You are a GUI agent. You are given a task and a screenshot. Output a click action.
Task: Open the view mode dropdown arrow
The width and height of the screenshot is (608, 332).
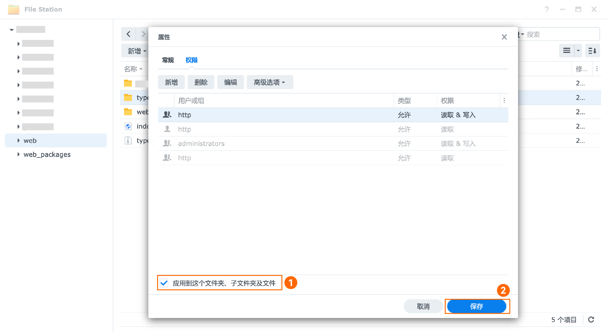[578, 51]
